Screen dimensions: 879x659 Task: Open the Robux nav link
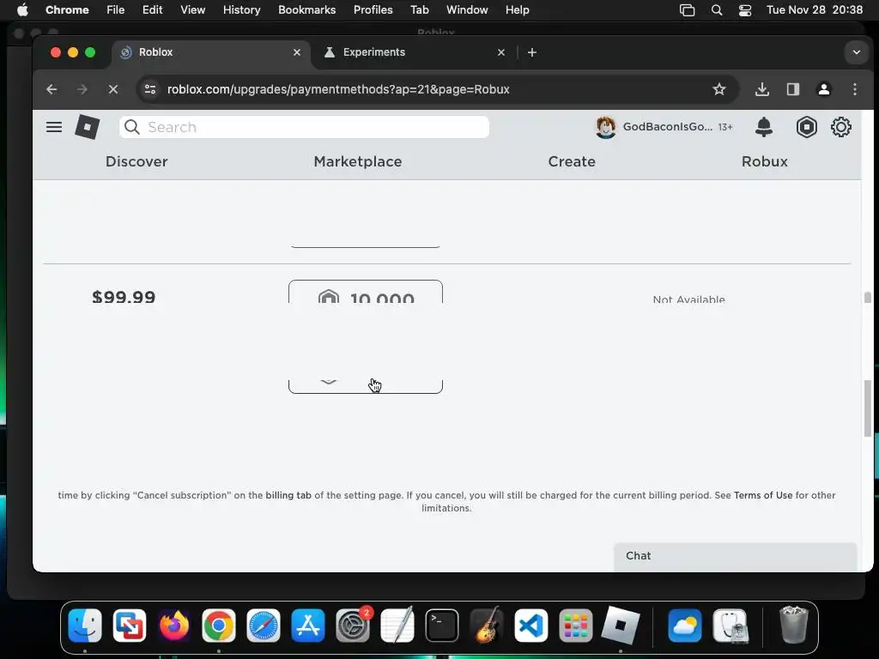tap(765, 161)
